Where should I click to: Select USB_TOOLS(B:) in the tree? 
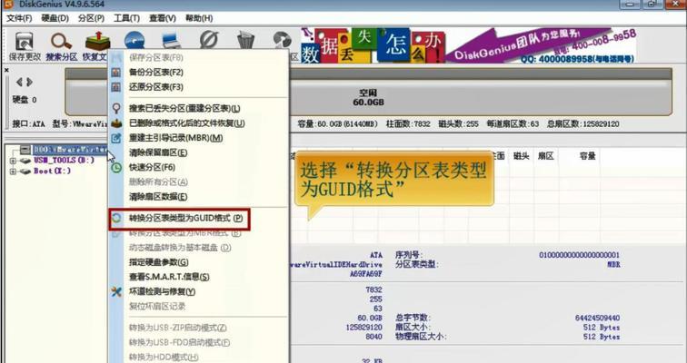[x=64, y=161]
